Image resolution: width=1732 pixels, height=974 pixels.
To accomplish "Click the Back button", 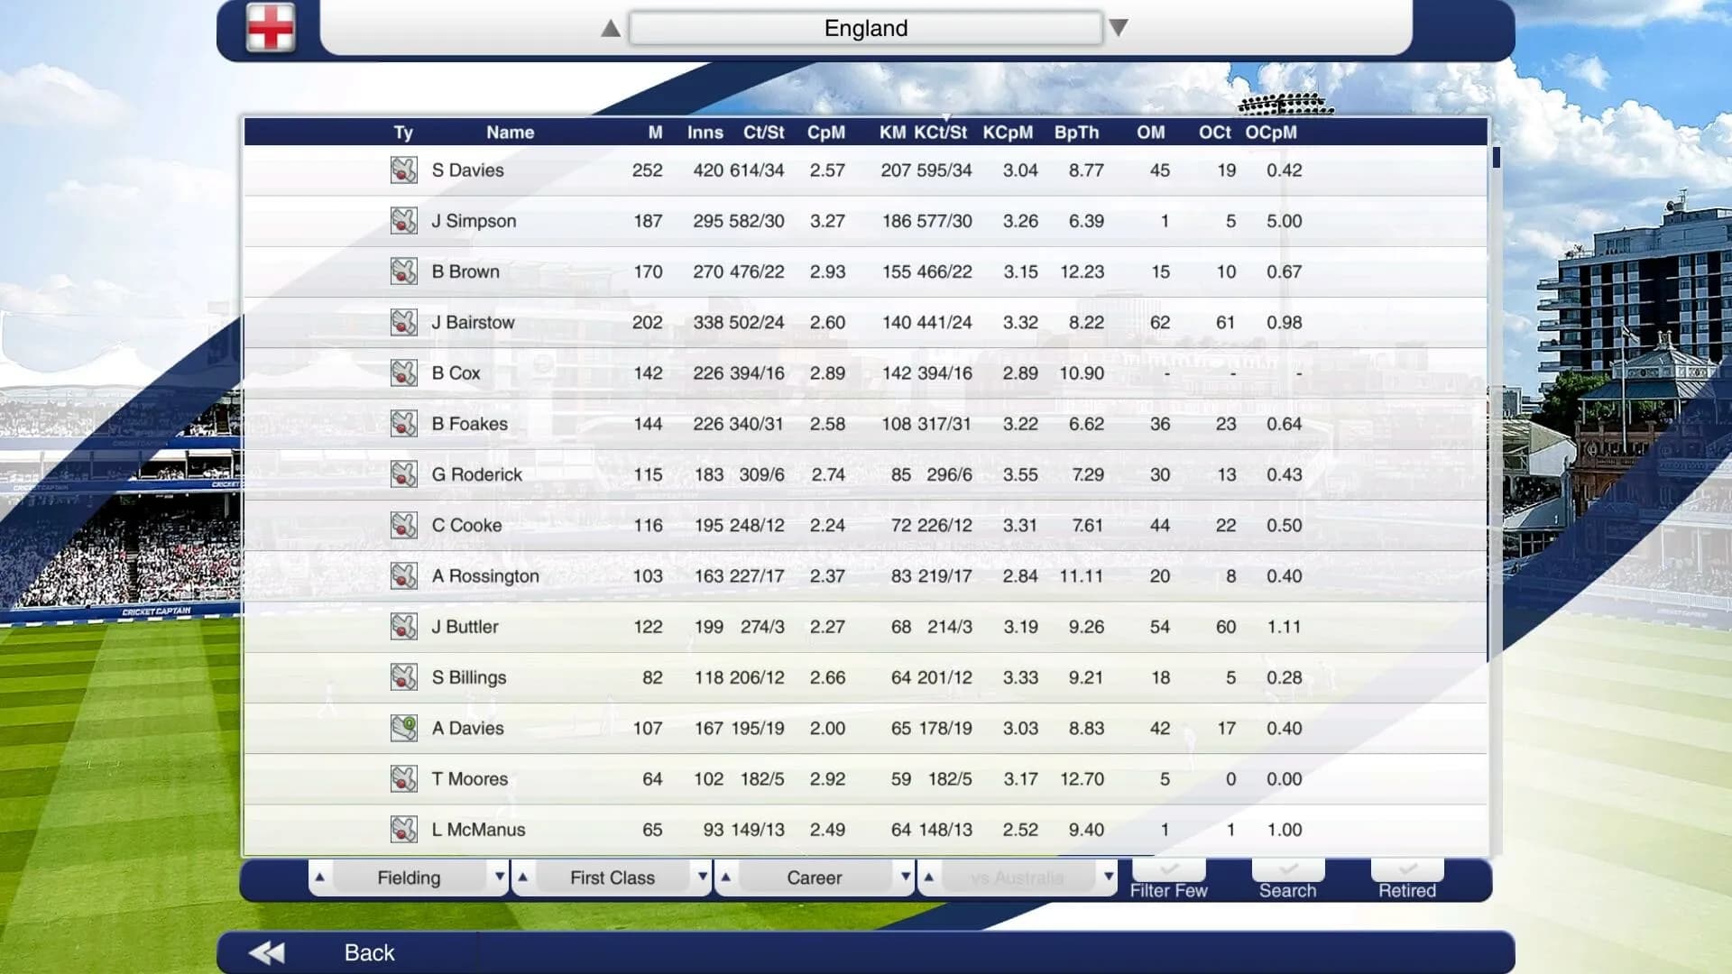I will (x=369, y=953).
